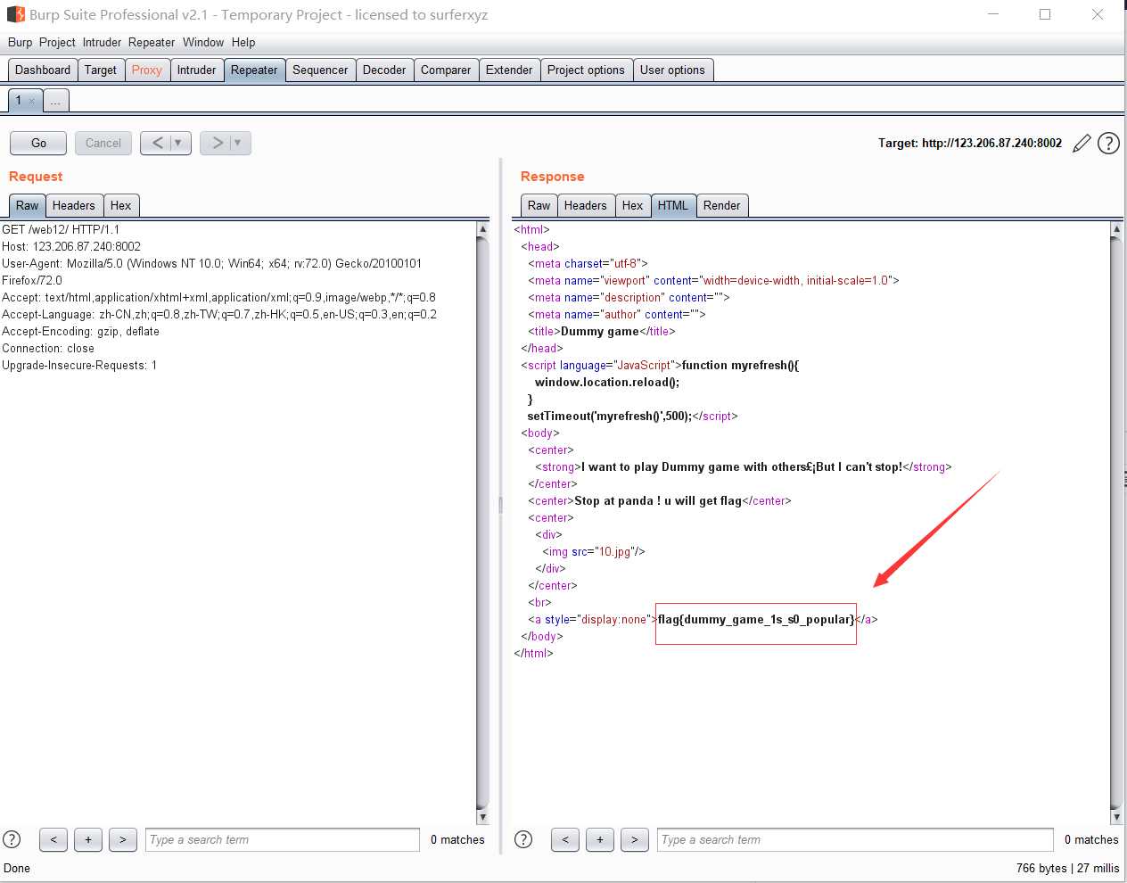Switch to the Proxy tab
Viewport: 1127px width, 883px height.
(147, 70)
